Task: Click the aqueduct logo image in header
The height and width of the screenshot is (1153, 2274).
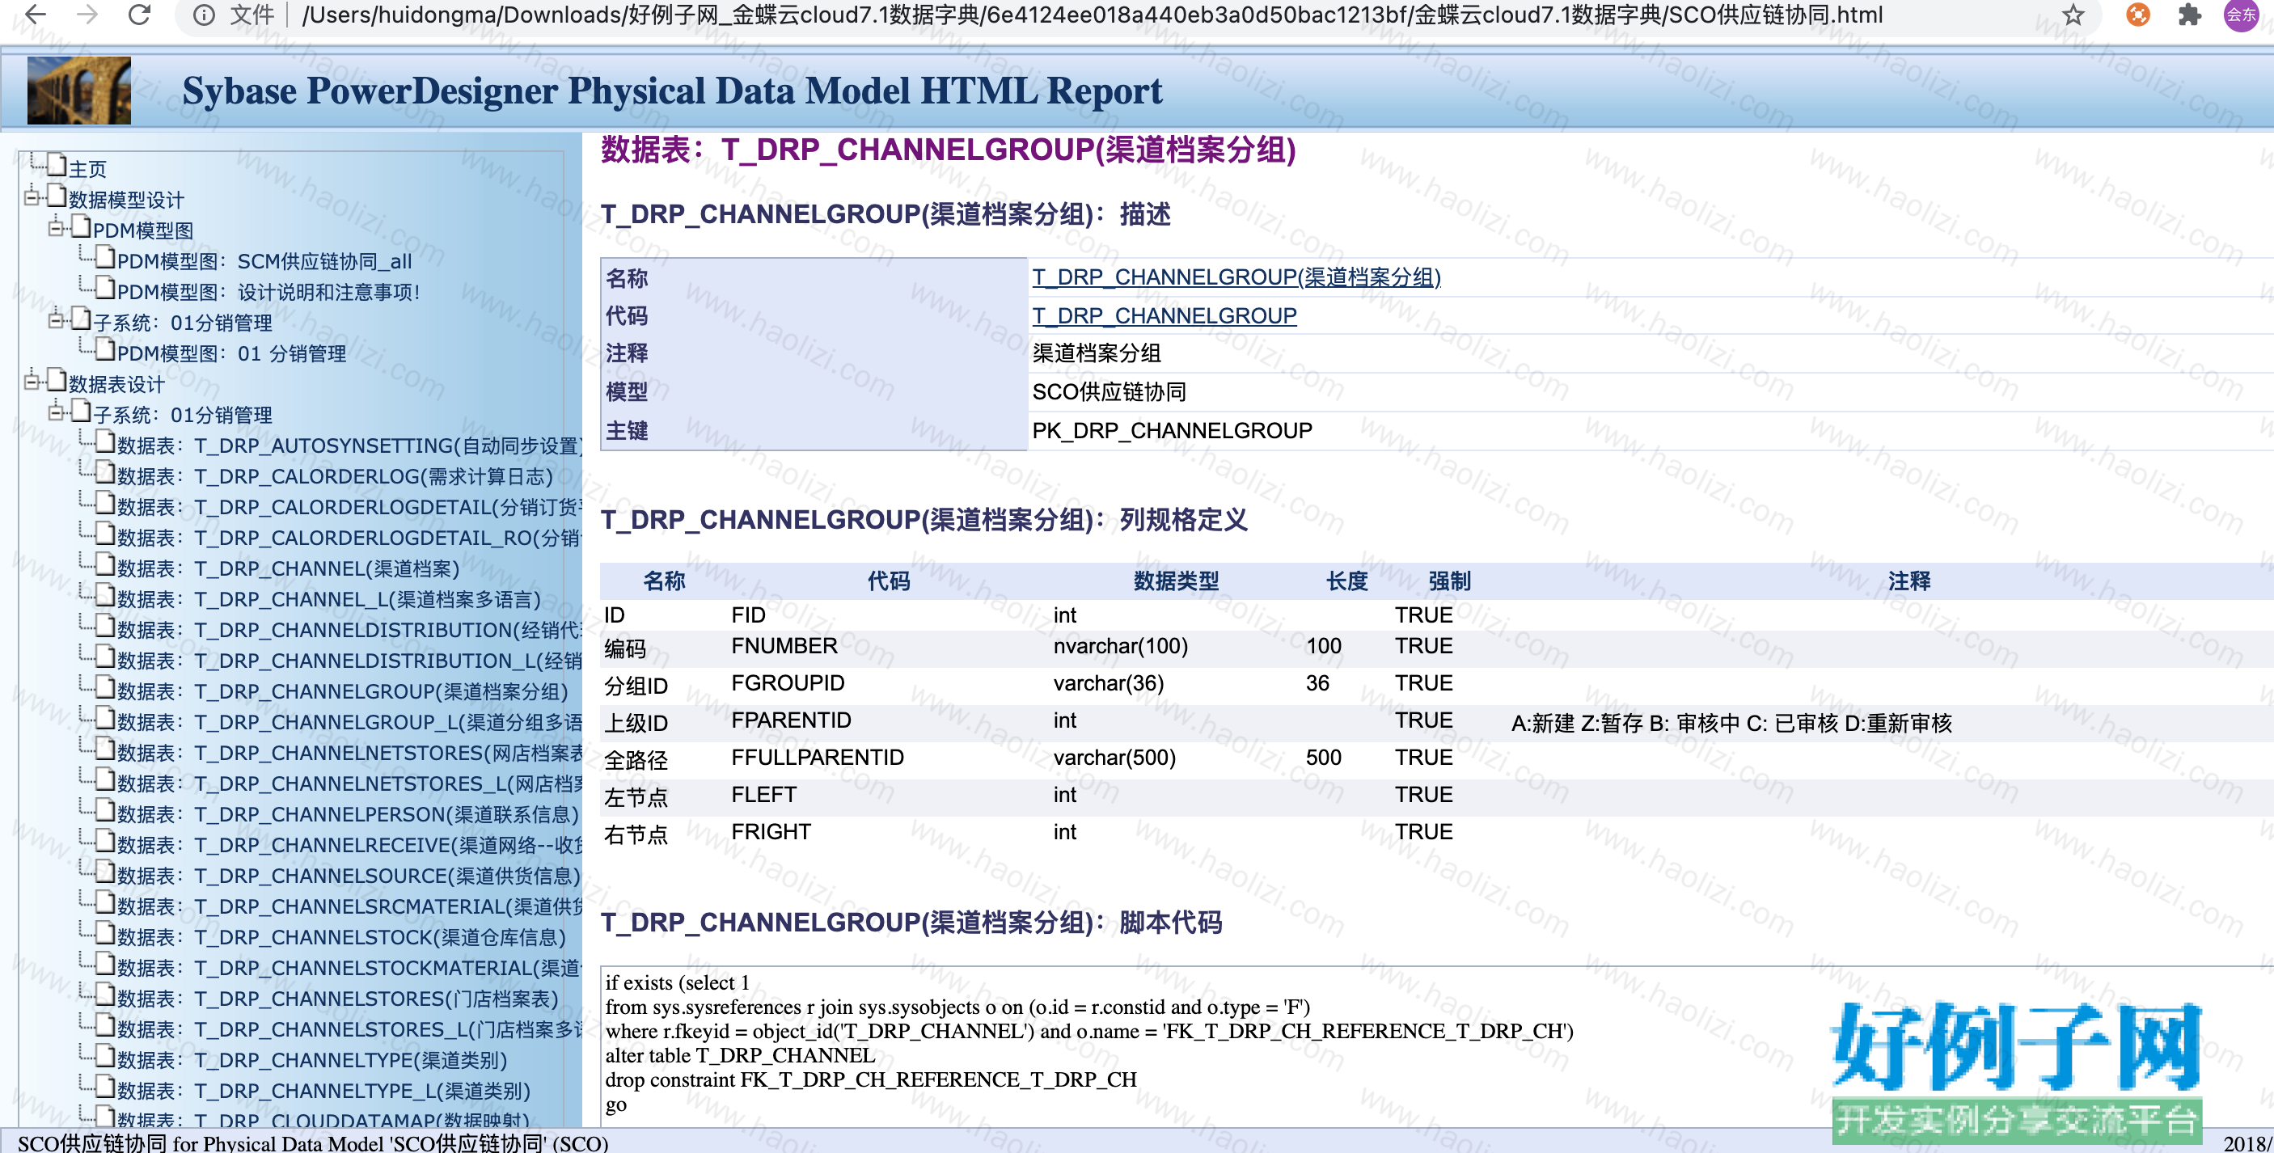Action: click(78, 90)
